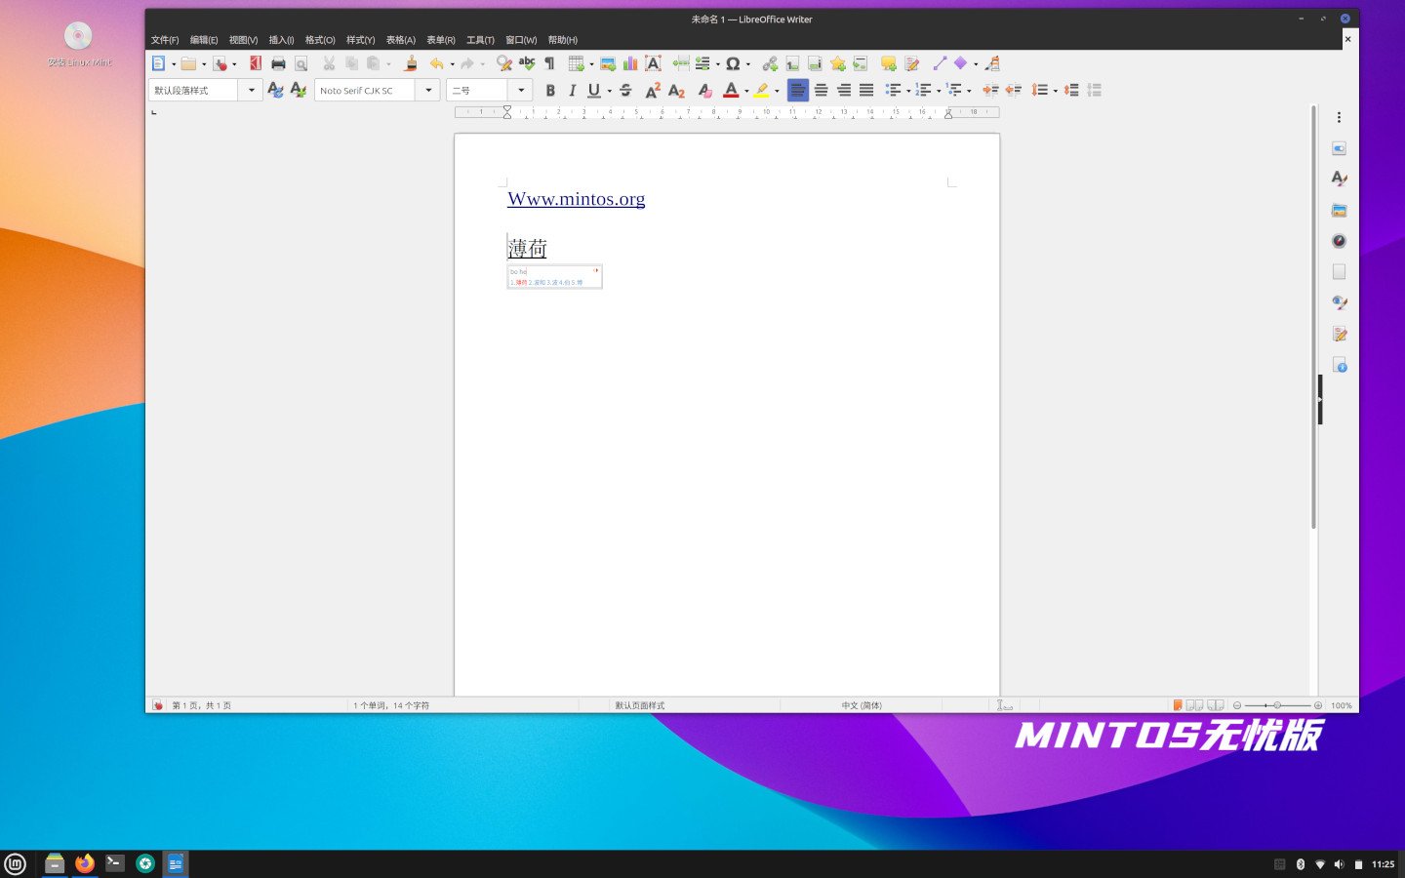
Task: Click the Update Selected Style icon
Action: (x=275, y=90)
